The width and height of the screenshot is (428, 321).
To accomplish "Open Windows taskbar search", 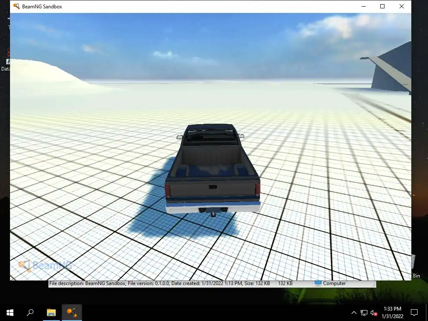I will 30,313.
